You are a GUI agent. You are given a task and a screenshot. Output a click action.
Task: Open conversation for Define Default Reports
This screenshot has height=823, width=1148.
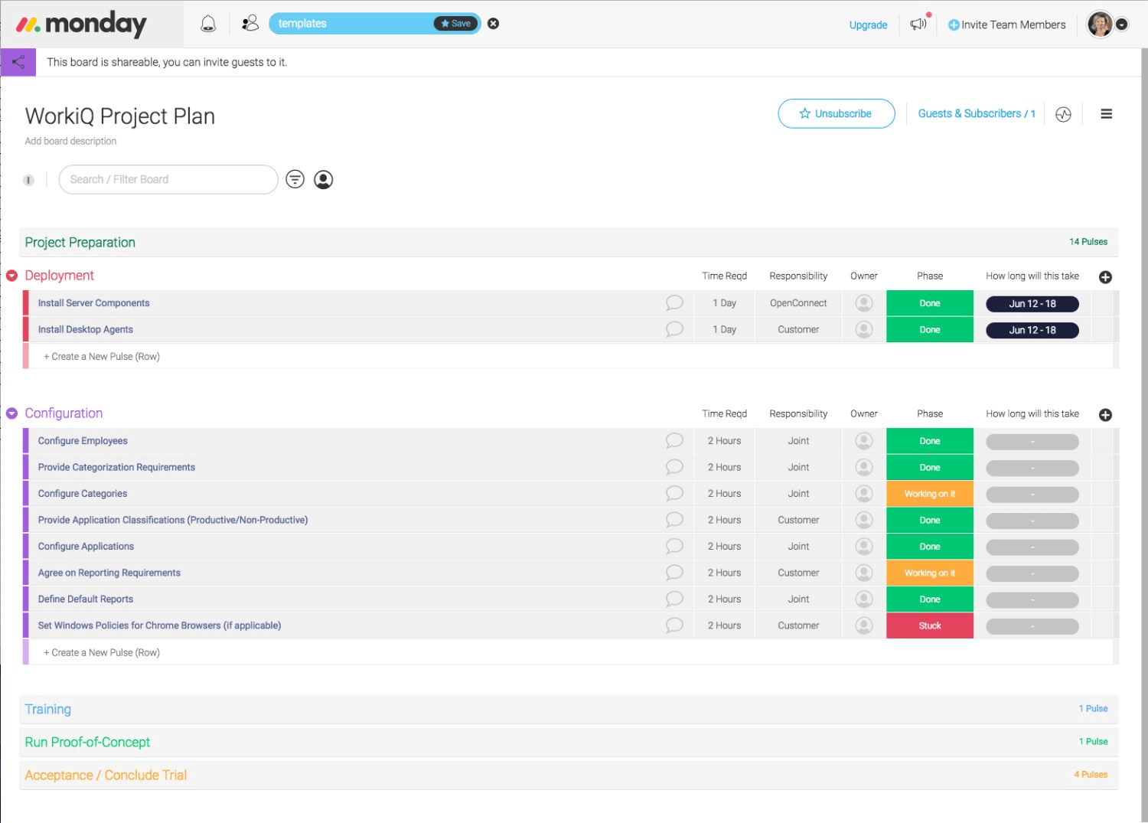(674, 599)
